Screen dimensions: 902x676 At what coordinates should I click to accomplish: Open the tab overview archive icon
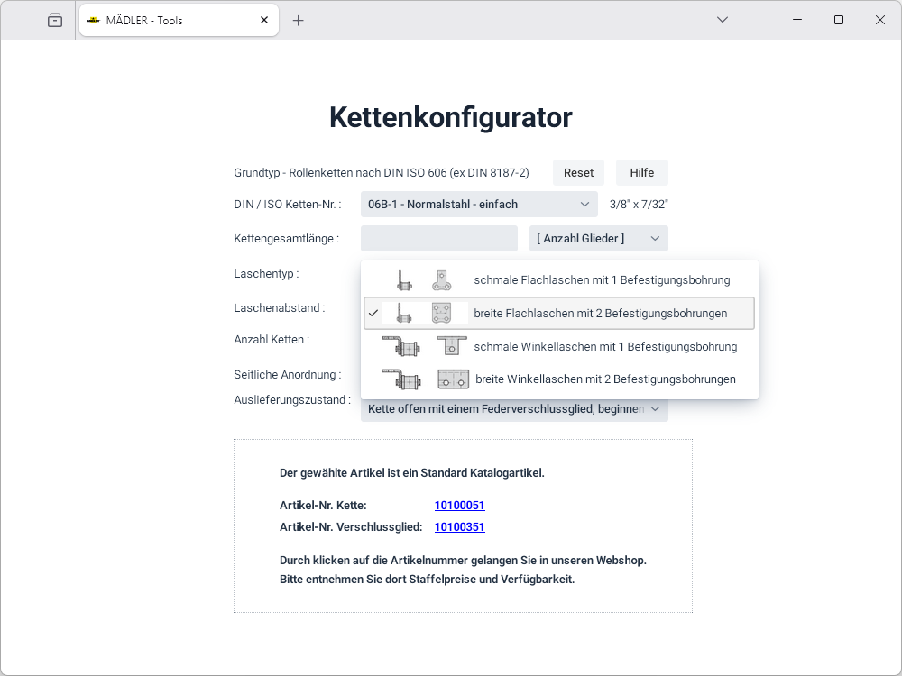[x=55, y=20]
